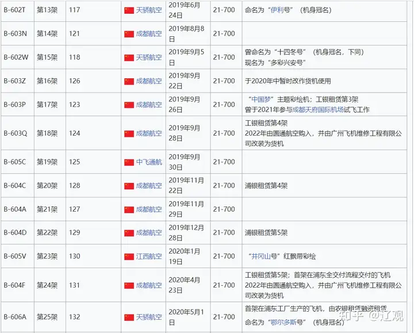Open 成都航空 link in the B-604A row
Screen dimensions: 414x333
[x=149, y=209]
